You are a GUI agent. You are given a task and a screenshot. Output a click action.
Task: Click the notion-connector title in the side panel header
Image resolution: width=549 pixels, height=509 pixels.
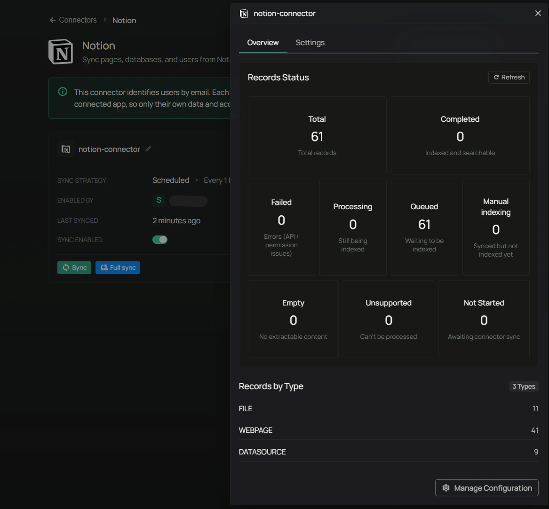pyautogui.click(x=284, y=14)
